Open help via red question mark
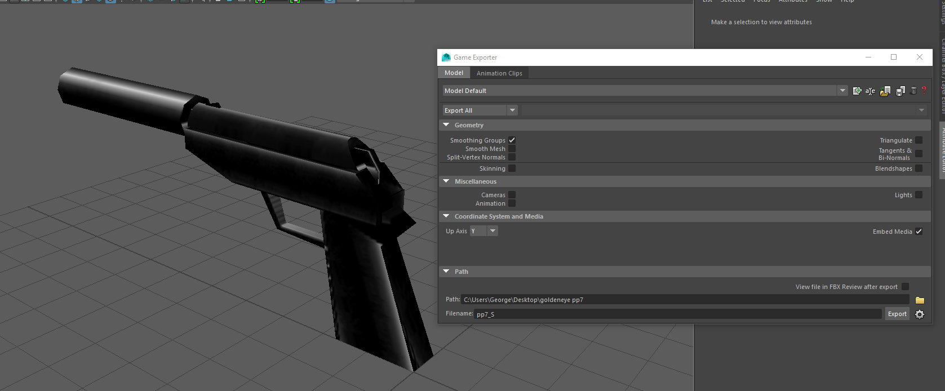 [924, 90]
